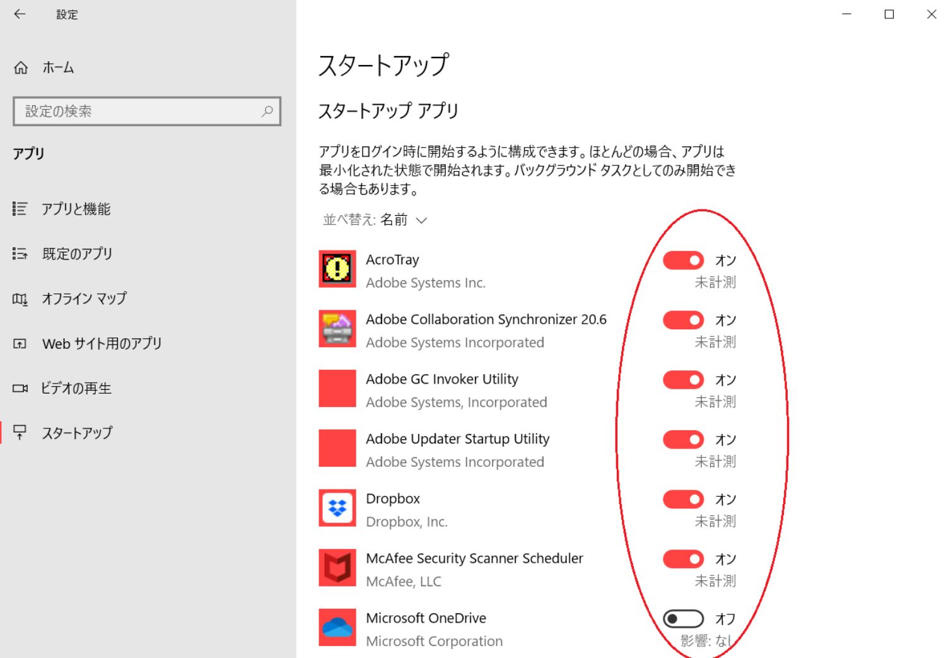Select 既定のアプリ in the sidebar
946x658 pixels.
[x=77, y=254]
